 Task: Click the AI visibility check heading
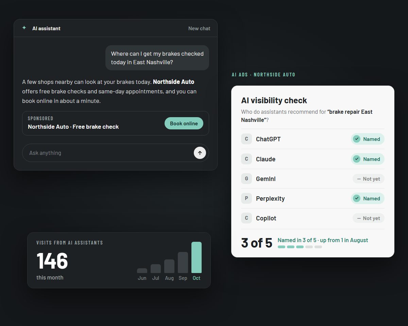[x=274, y=101]
